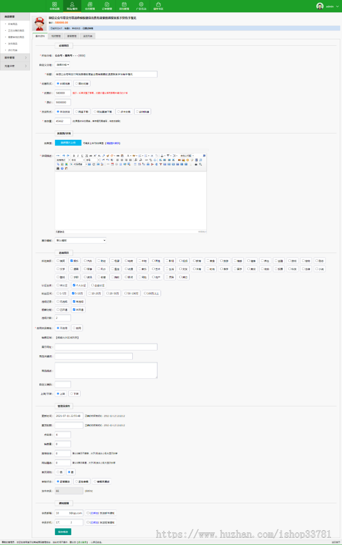
Task: Open editor help icon
Action: coord(62,168)
